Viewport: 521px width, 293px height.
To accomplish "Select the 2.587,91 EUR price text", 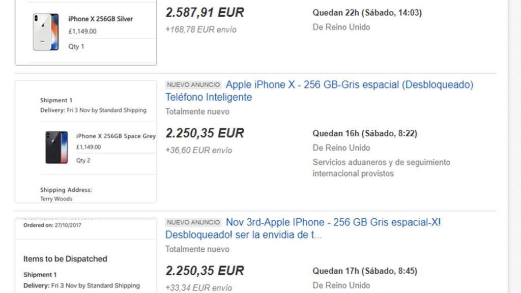I will tap(202, 12).
